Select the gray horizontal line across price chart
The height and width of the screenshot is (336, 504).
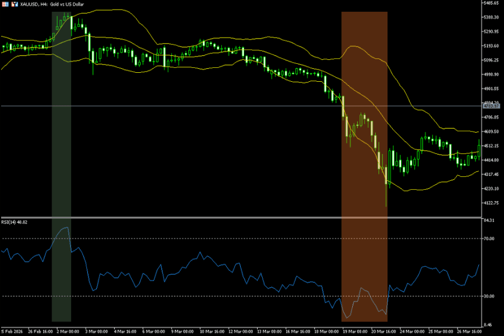point(168,106)
